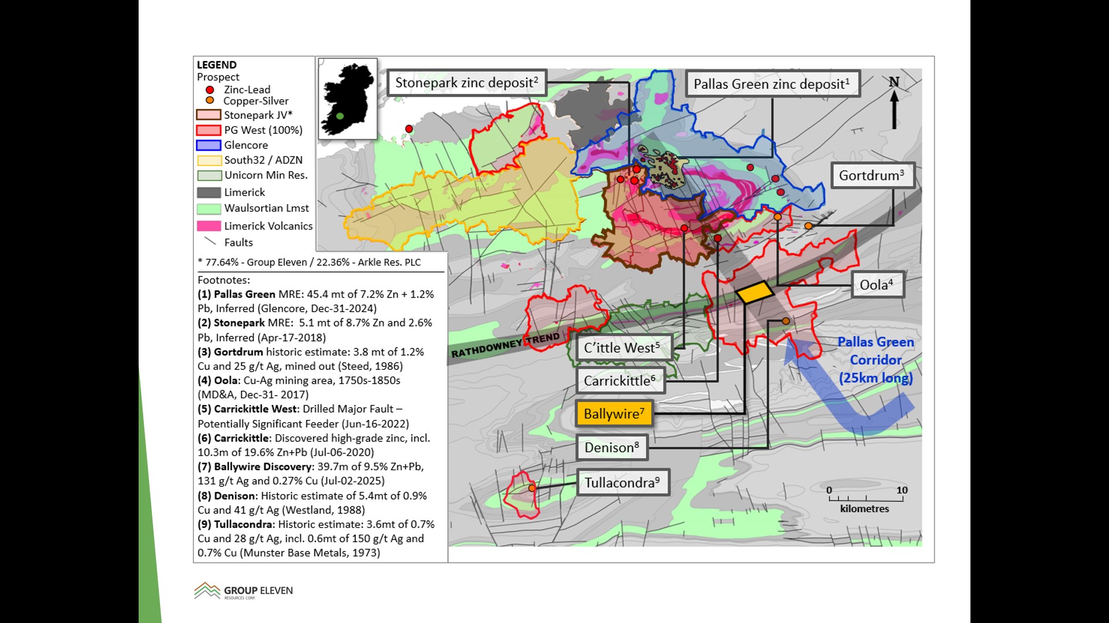This screenshot has height=623, width=1109.
Task: Click the kilometres scale bar
Action: pos(865,498)
